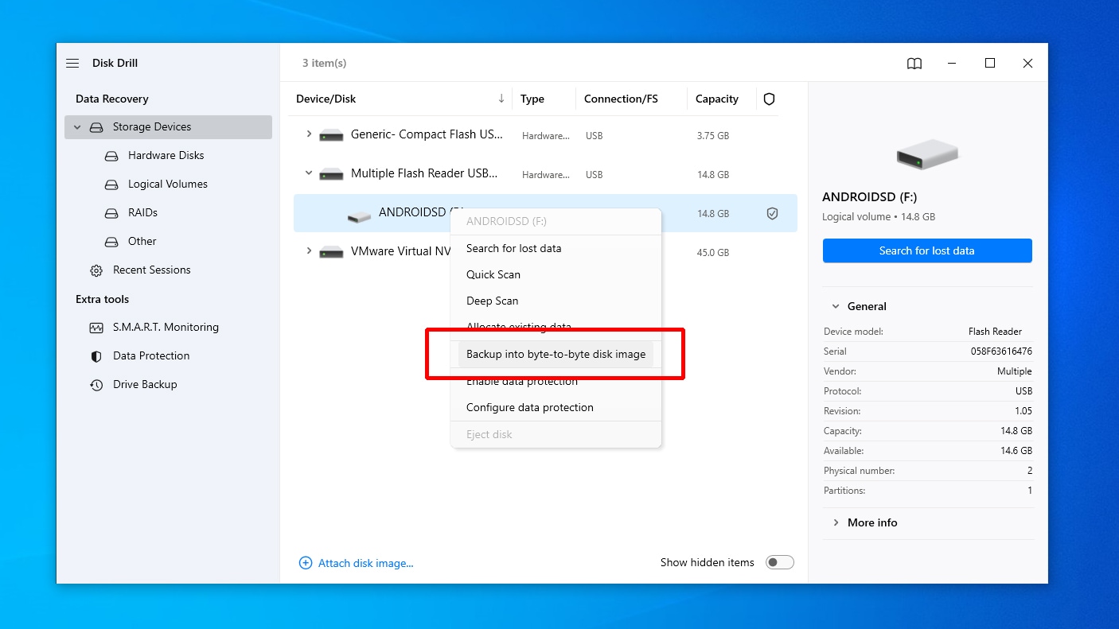Open Recent Sessions
1119x629 pixels.
152,270
